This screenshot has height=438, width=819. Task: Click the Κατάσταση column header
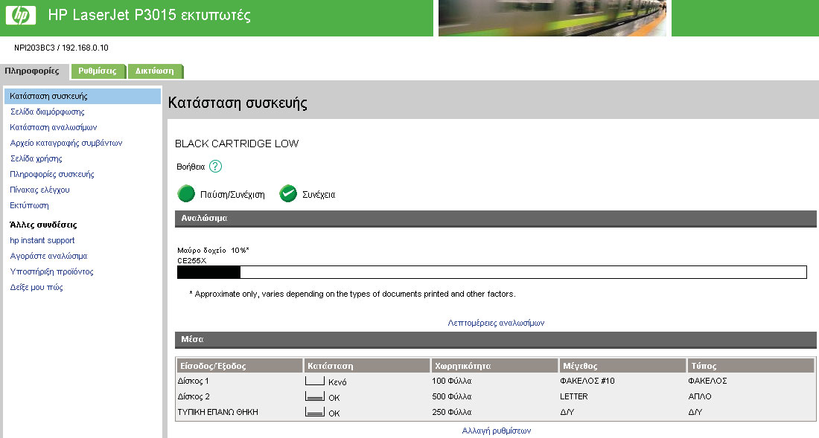(x=367, y=366)
